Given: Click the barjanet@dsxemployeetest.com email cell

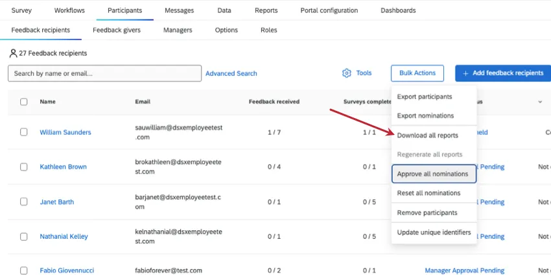Looking at the screenshot, I should click(x=178, y=202).
